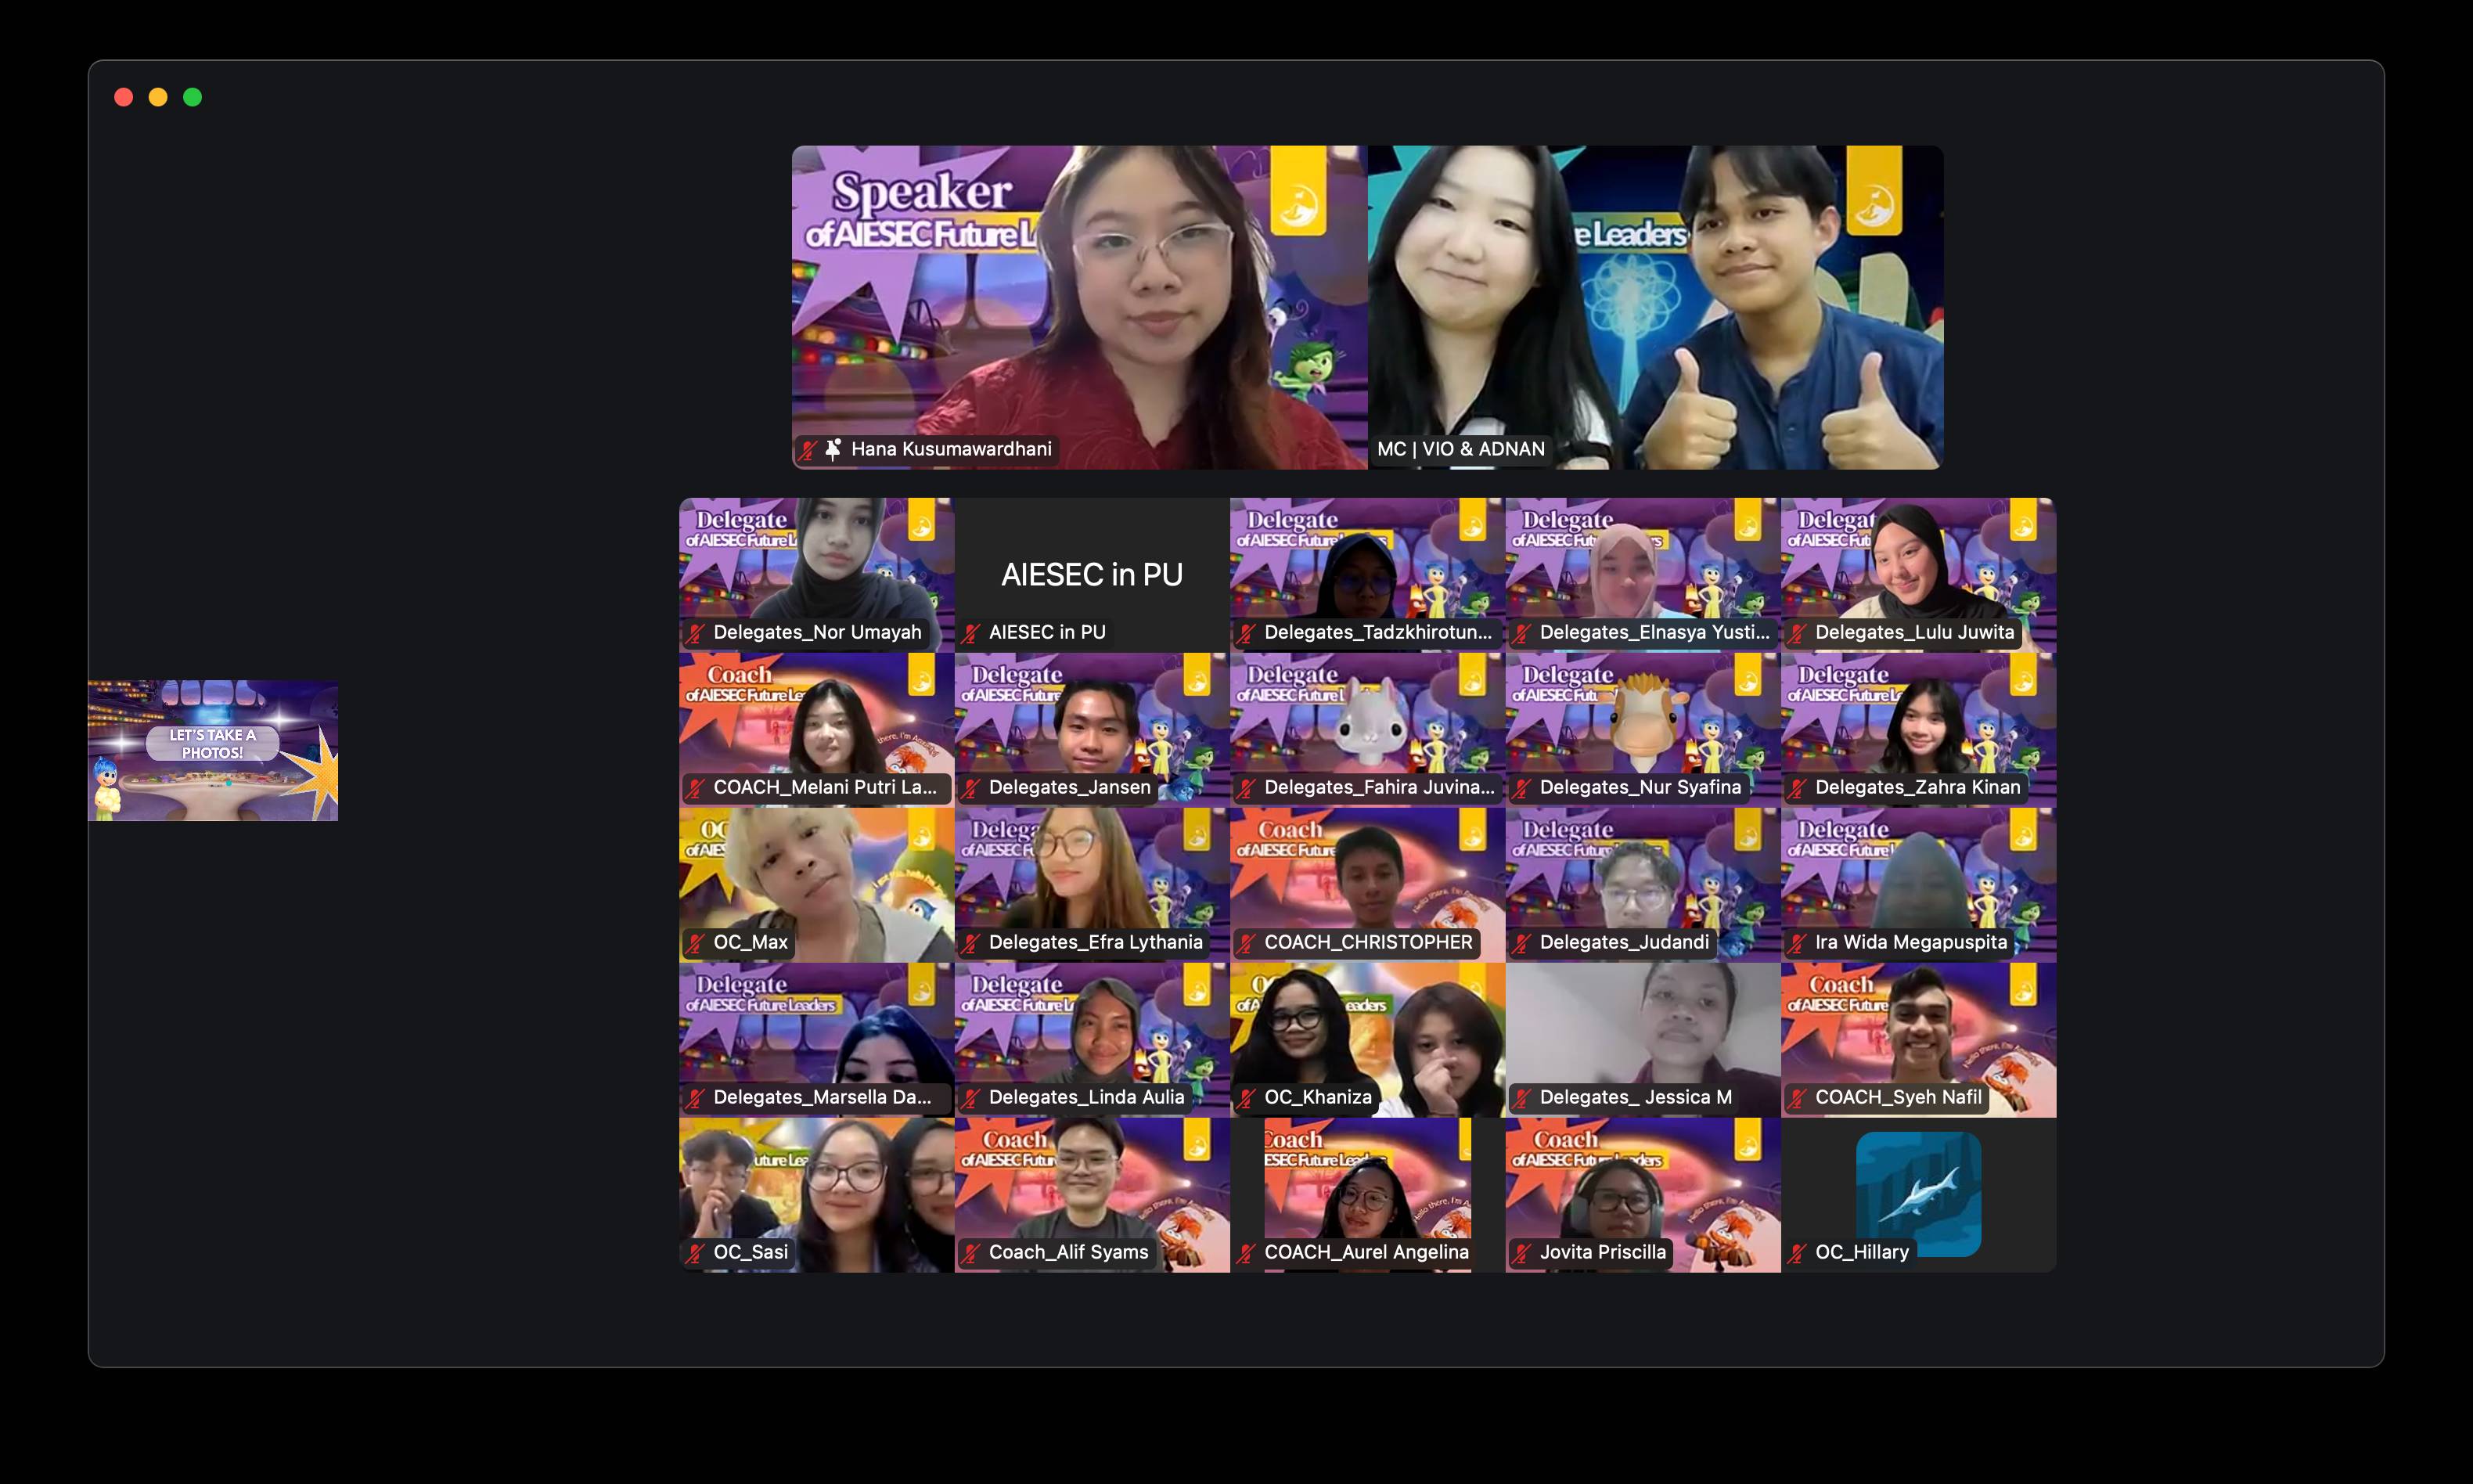The image size is (2473, 1484).
Task: Click the muted mic icon on Jovita Priscilla
Action: click(1521, 1253)
